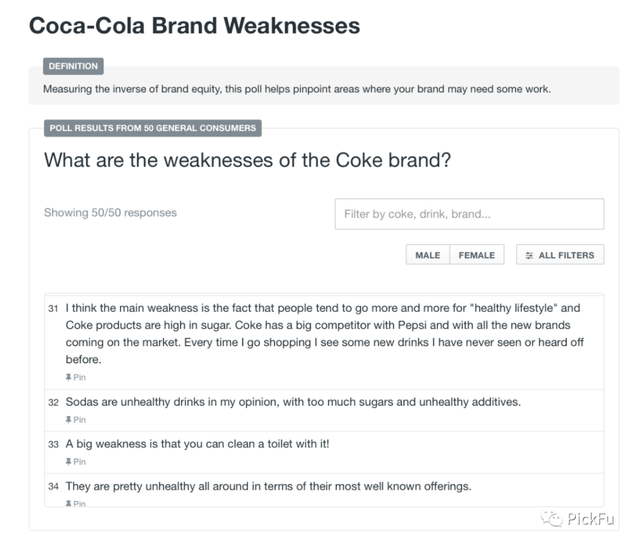Click the PickFu watermark text
Viewport: 635px width, 545px height.
tap(591, 519)
